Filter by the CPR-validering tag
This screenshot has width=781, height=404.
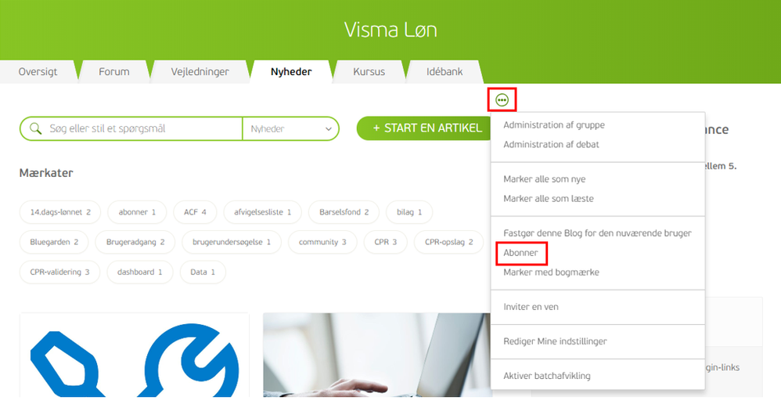[59, 272]
